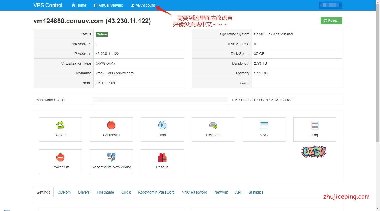The height and width of the screenshot is (211, 380).
Task: Go to Virtual Servers in navbar
Action: coord(108,5)
